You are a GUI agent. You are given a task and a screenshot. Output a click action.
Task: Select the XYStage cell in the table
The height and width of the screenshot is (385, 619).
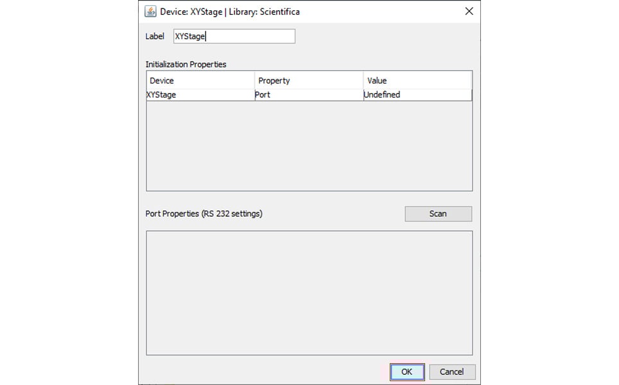tap(200, 95)
